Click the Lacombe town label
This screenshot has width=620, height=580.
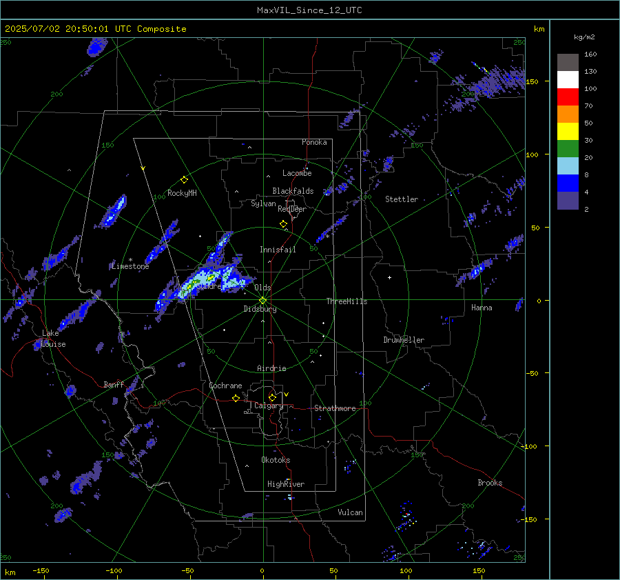pyautogui.click(x=297, y=173)
